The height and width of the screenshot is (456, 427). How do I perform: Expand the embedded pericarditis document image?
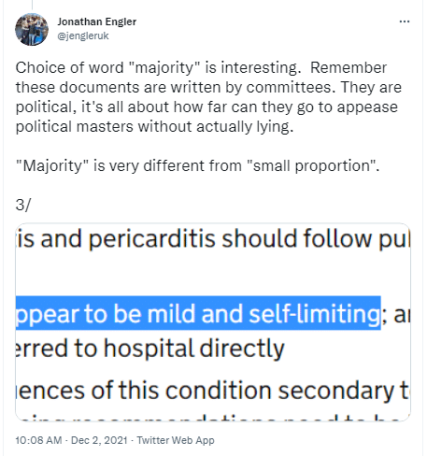213,322
